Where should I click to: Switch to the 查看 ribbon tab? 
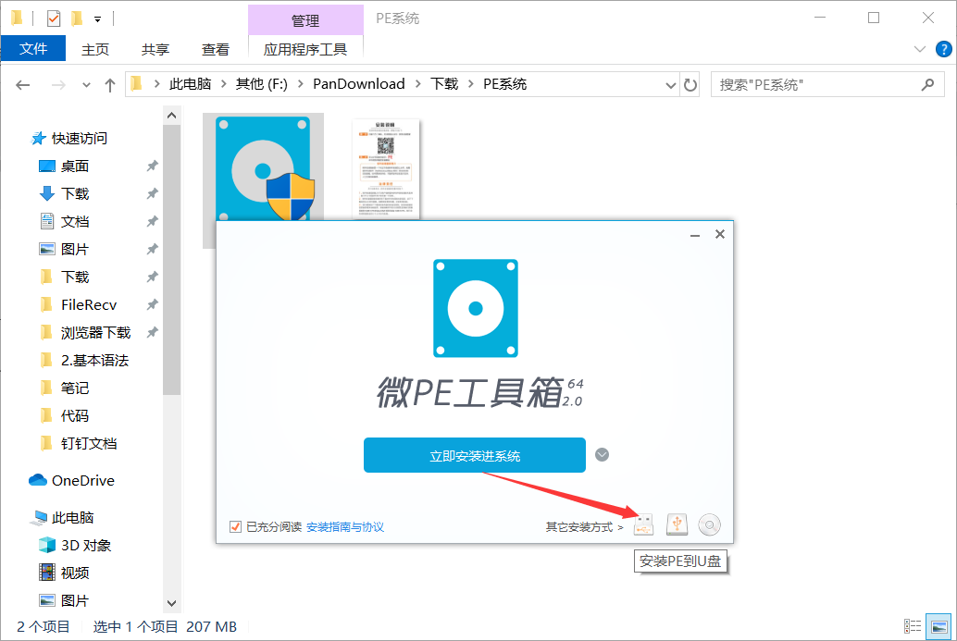point(216,49)
